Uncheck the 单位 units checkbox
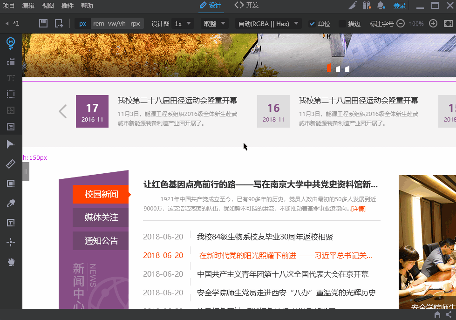 click(313, 23)
